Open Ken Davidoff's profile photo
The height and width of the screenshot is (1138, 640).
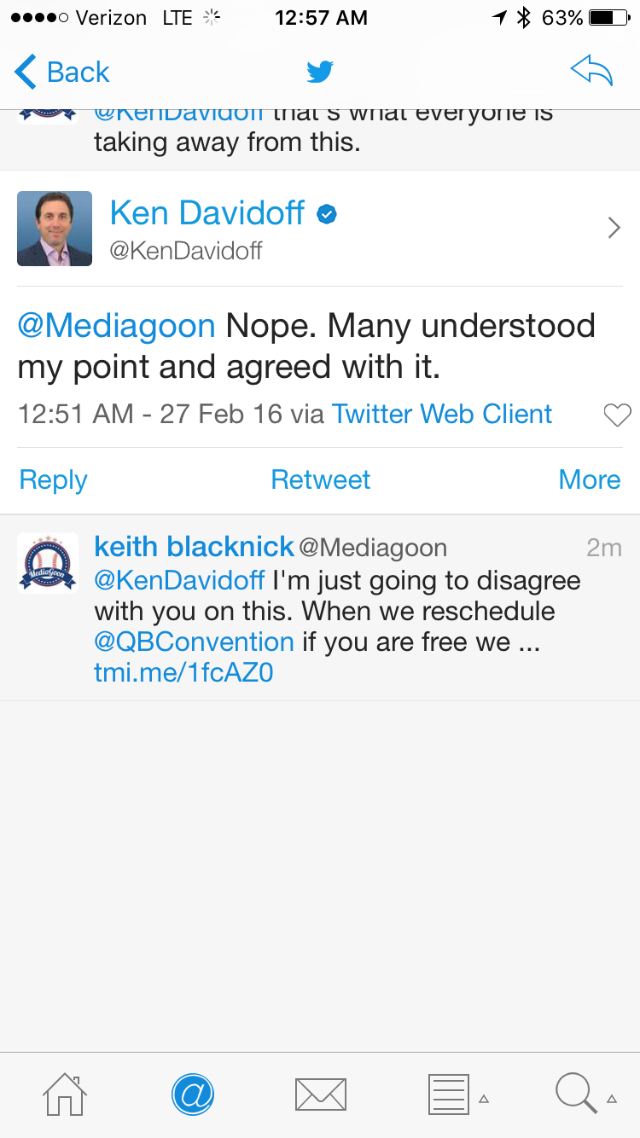55,229
